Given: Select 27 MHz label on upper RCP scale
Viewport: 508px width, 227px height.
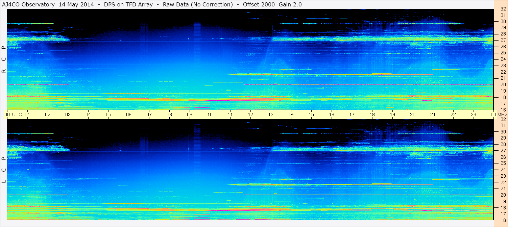Looking at the screenshot, I should click(x=503, y=40).
